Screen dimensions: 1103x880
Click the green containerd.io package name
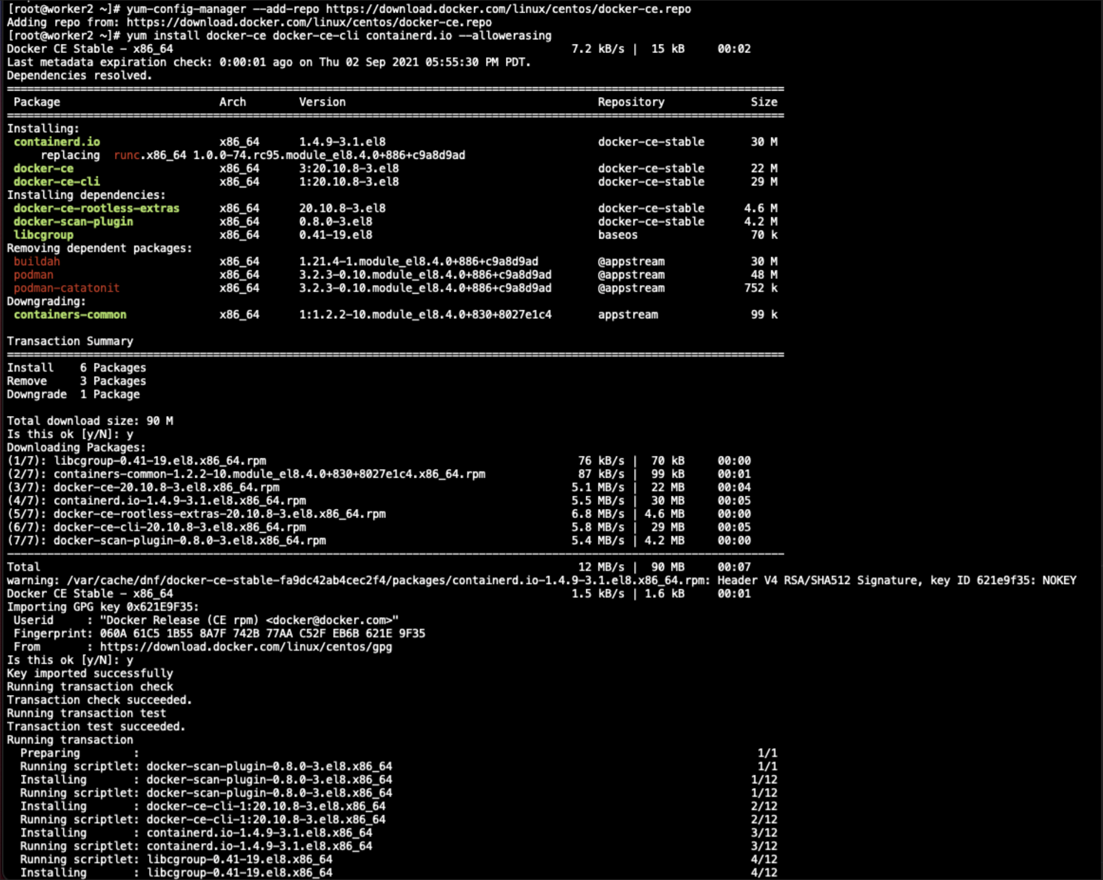tap(57, 142)
